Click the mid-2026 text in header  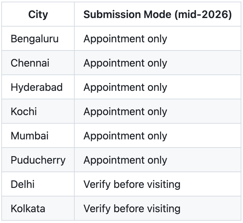point(203,14)
